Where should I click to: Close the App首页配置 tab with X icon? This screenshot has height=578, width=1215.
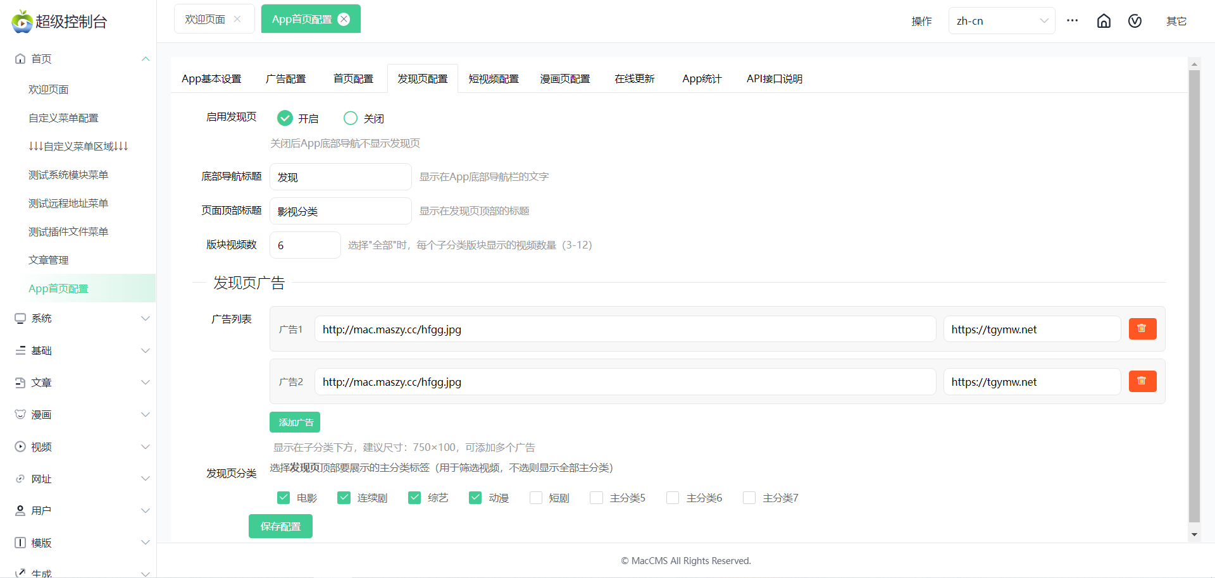344,19
